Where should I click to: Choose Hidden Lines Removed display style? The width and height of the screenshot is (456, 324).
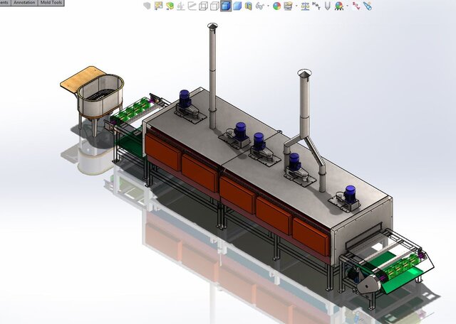(x=214, y=6)
